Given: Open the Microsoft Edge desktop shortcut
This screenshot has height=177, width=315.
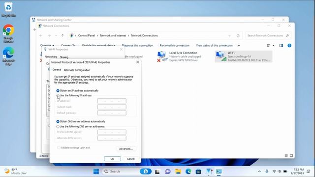Looking at the screenshot, I should tap(8, 56).
